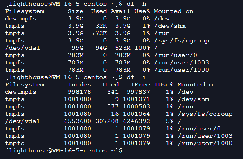Click the 100% usage value for /dev/vda1
Viewport: 243px width, 159px height.
[142, 48]
